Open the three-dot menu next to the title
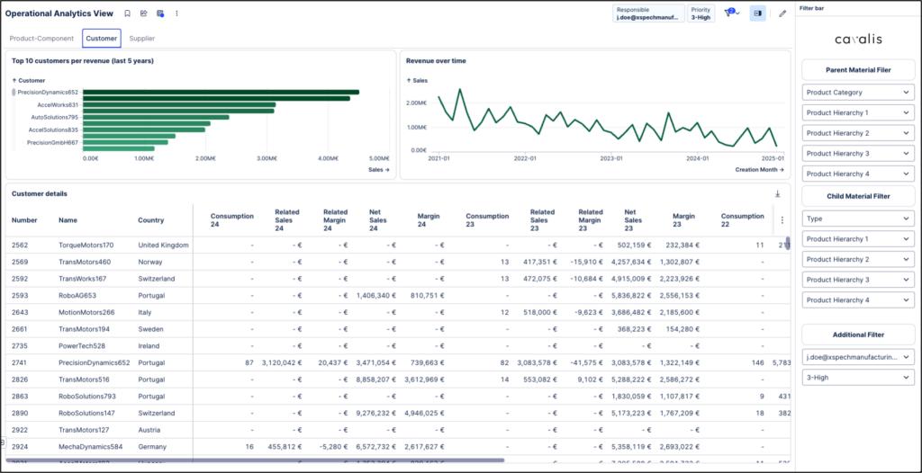The image size is (922, 473). pyautogui.click(x=176, y=13)
